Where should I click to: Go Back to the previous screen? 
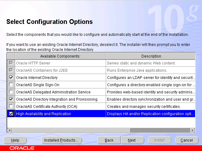(109, 140)
